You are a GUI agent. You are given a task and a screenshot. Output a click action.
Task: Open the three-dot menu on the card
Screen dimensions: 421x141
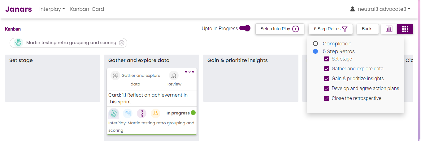click(x=189, y=72)
